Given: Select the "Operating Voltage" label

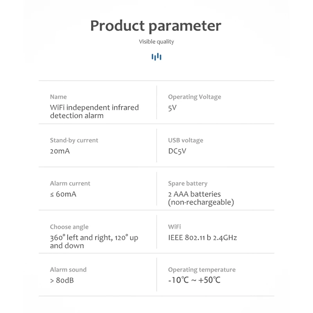Looking at the screenshot, I should tap(194, 97).
